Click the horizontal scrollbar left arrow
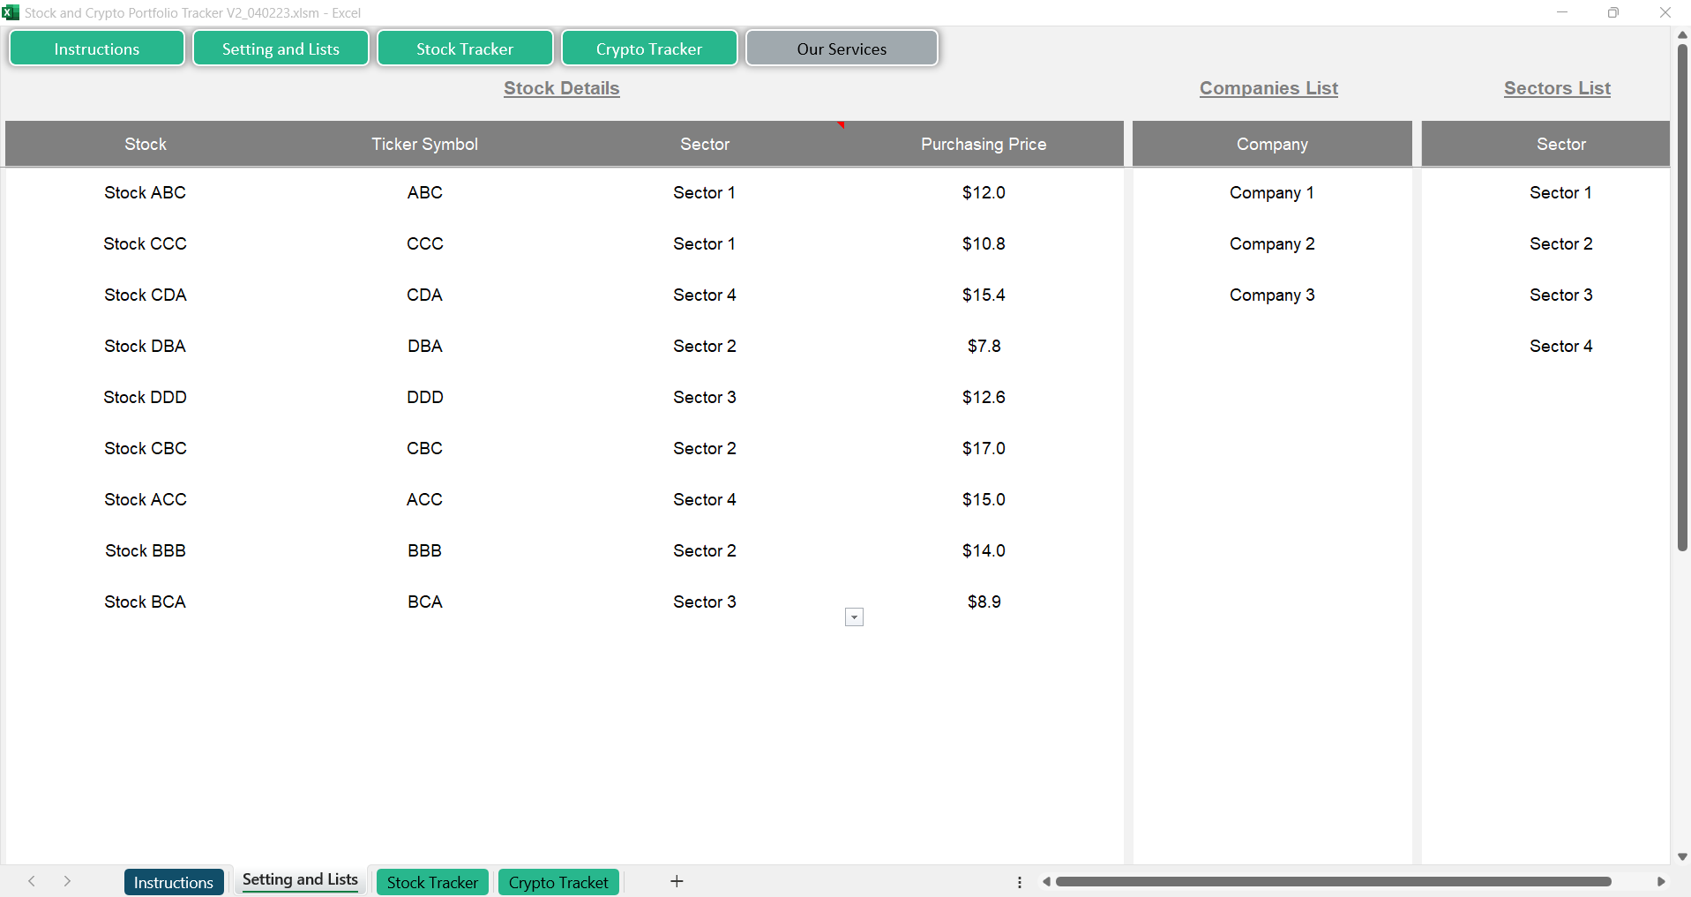Image resolution: width=1691 pixels, height=897 pixels. point(1046,881)
